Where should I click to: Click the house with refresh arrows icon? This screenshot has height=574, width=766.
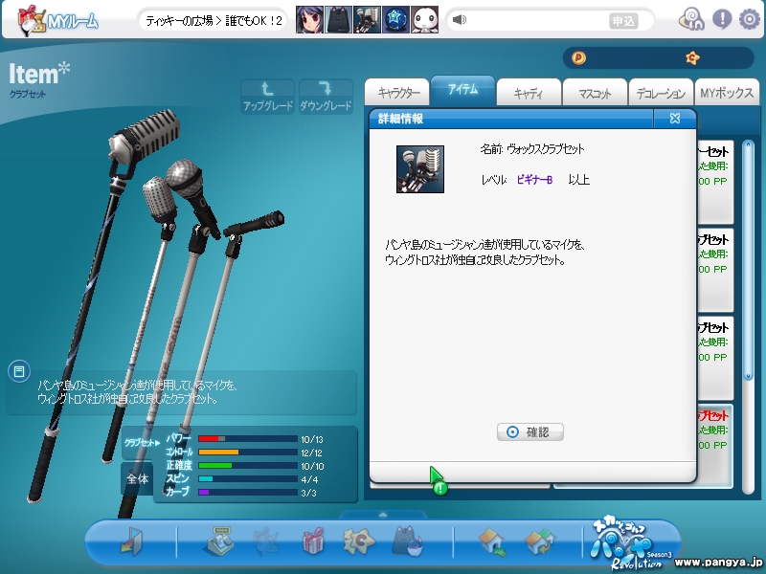tap(539, 541)
